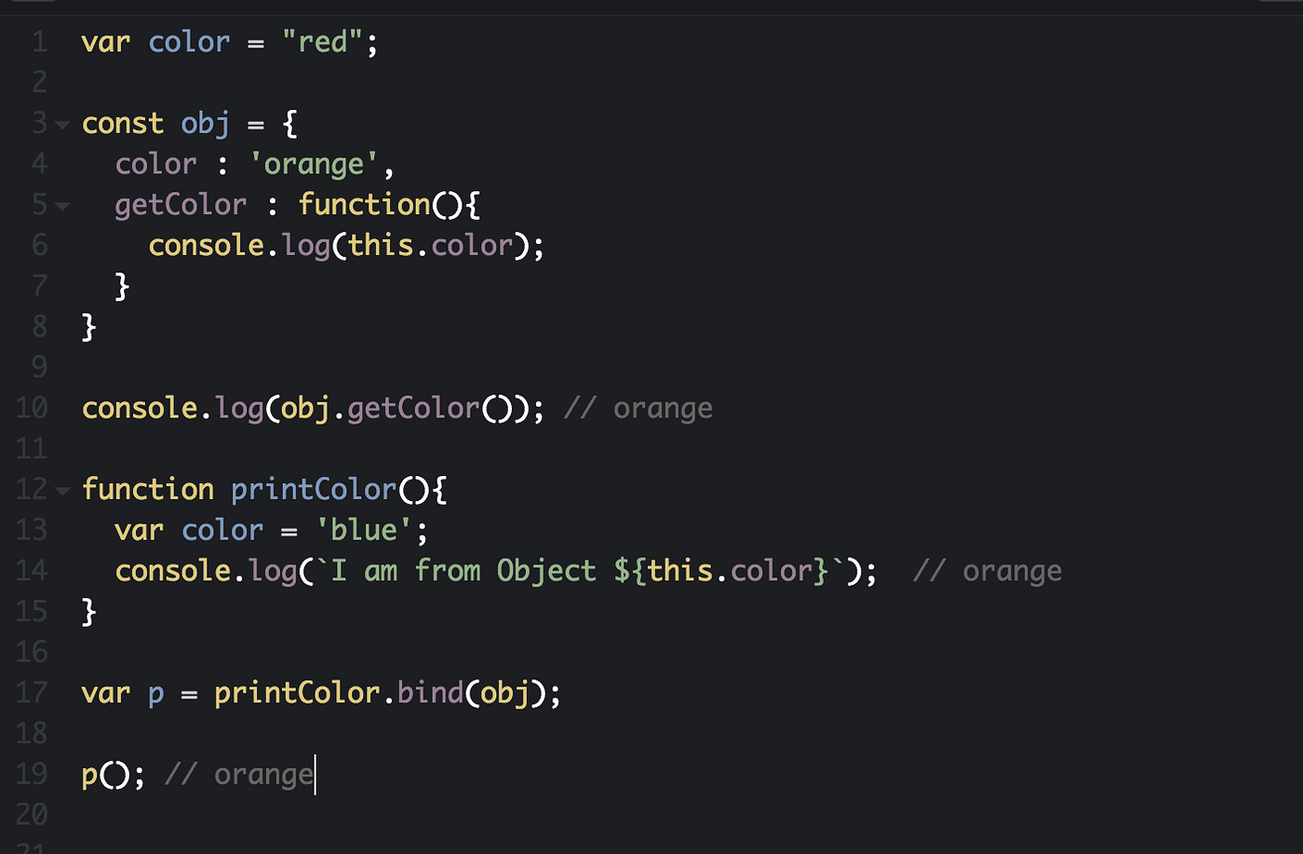Click line number 1 in the gutter
This screenshot has width=1303, height=854.
click(x=38, y=41)
